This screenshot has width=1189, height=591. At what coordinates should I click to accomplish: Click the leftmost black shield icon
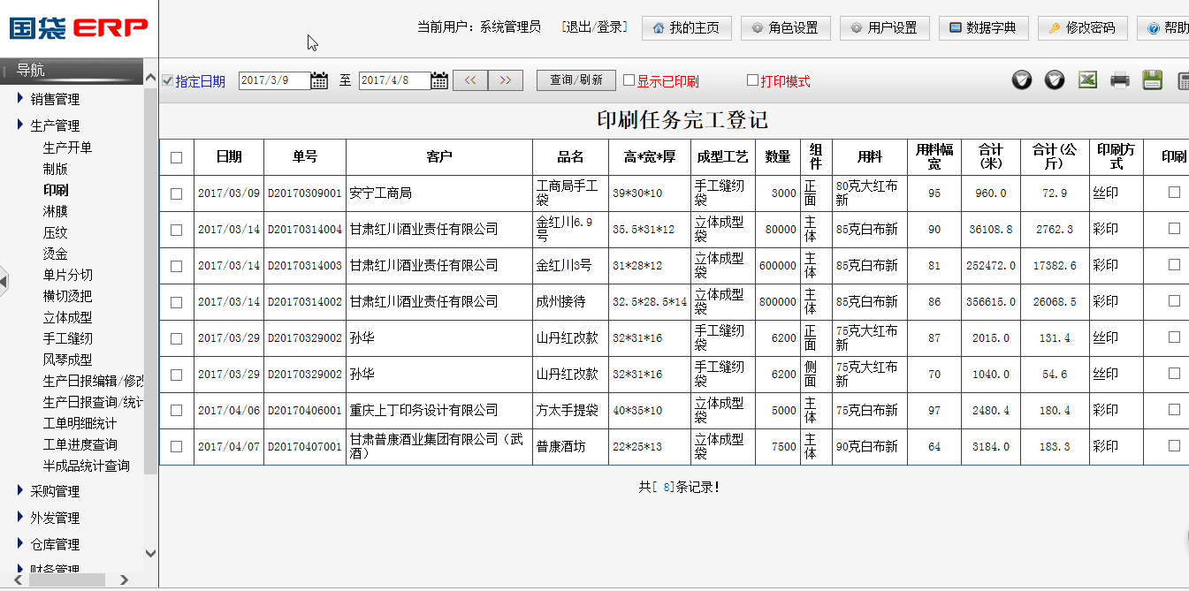[x=1022, y=80]
